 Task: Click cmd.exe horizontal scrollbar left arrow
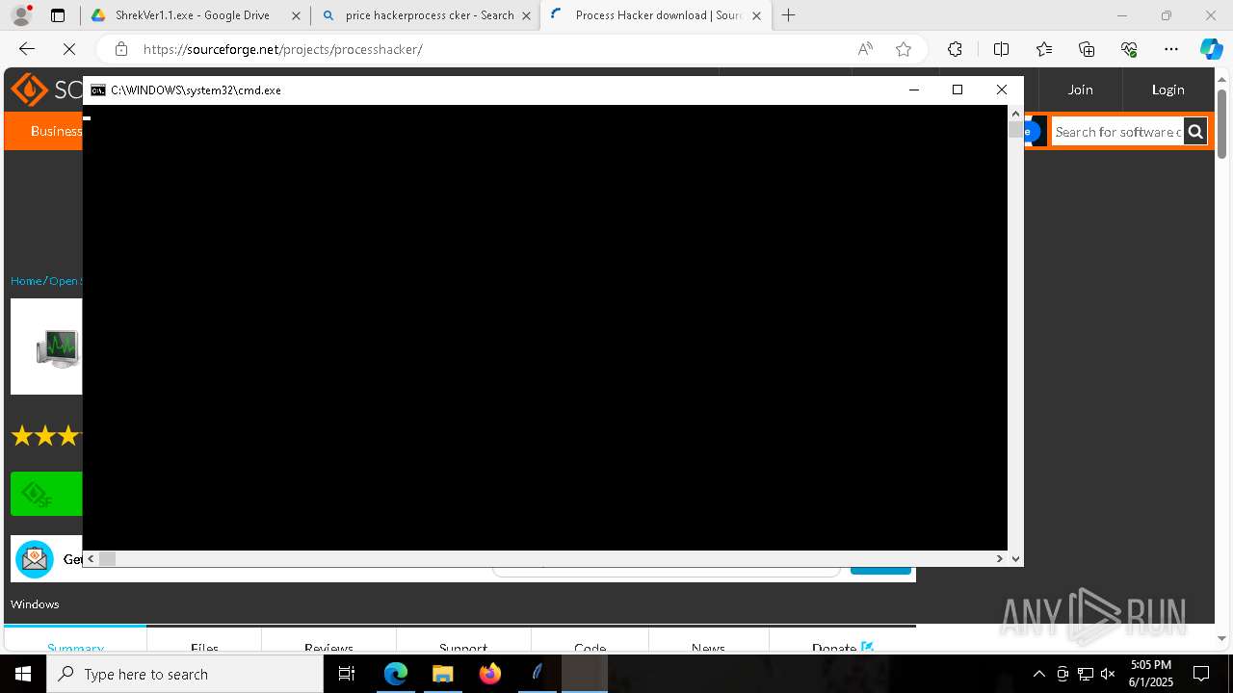pos(92,558)
